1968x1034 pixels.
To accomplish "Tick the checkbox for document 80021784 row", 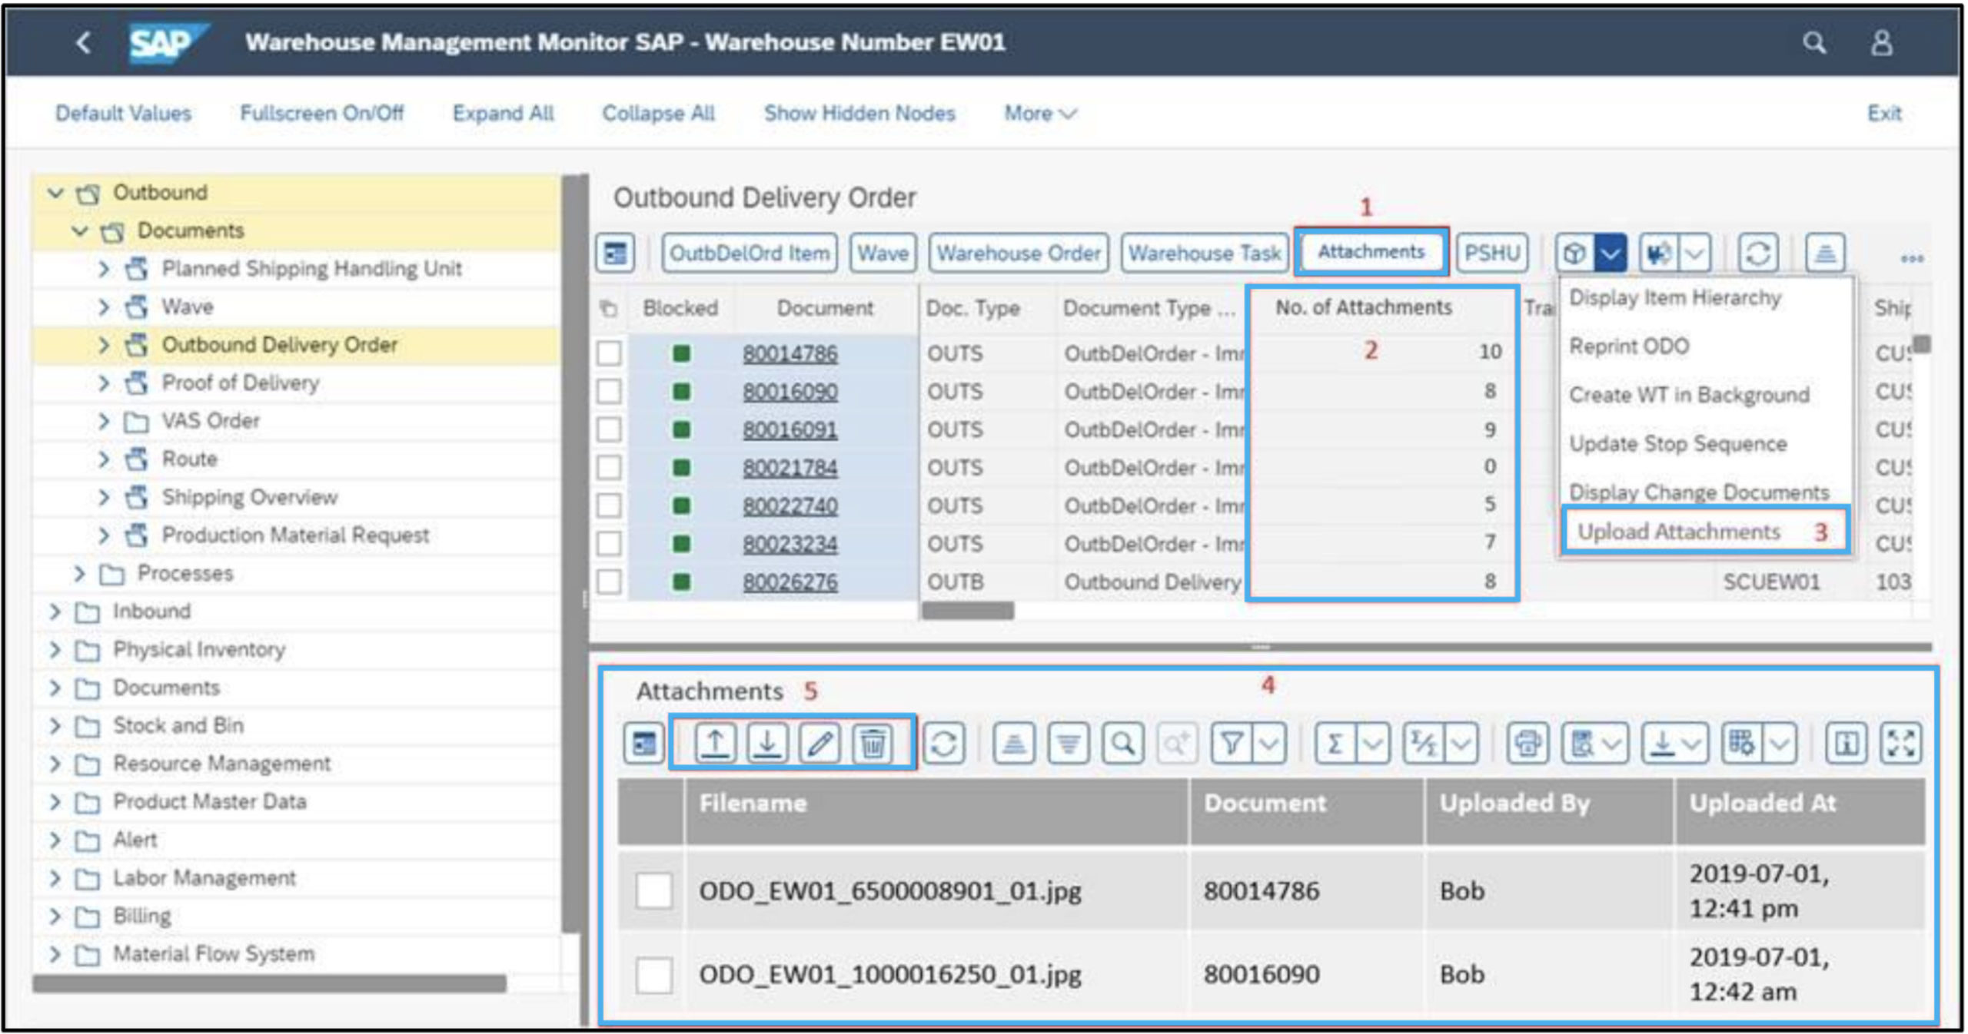I will [x=609, y=467].
